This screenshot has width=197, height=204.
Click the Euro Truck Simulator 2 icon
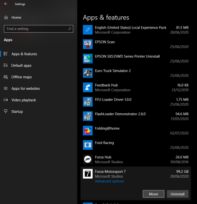tap(88, 73)
